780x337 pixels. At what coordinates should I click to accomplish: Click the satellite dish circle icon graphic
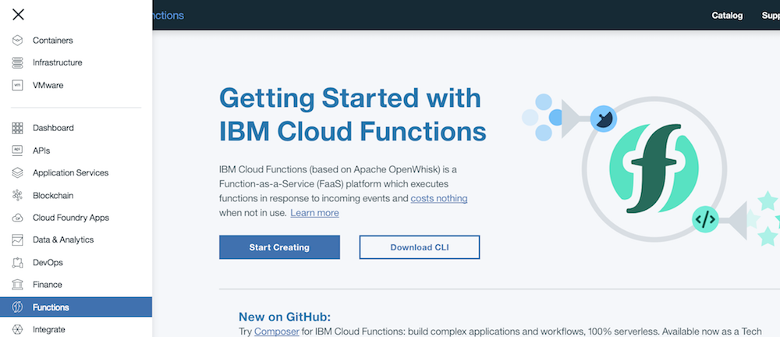(x=604, y=119)
